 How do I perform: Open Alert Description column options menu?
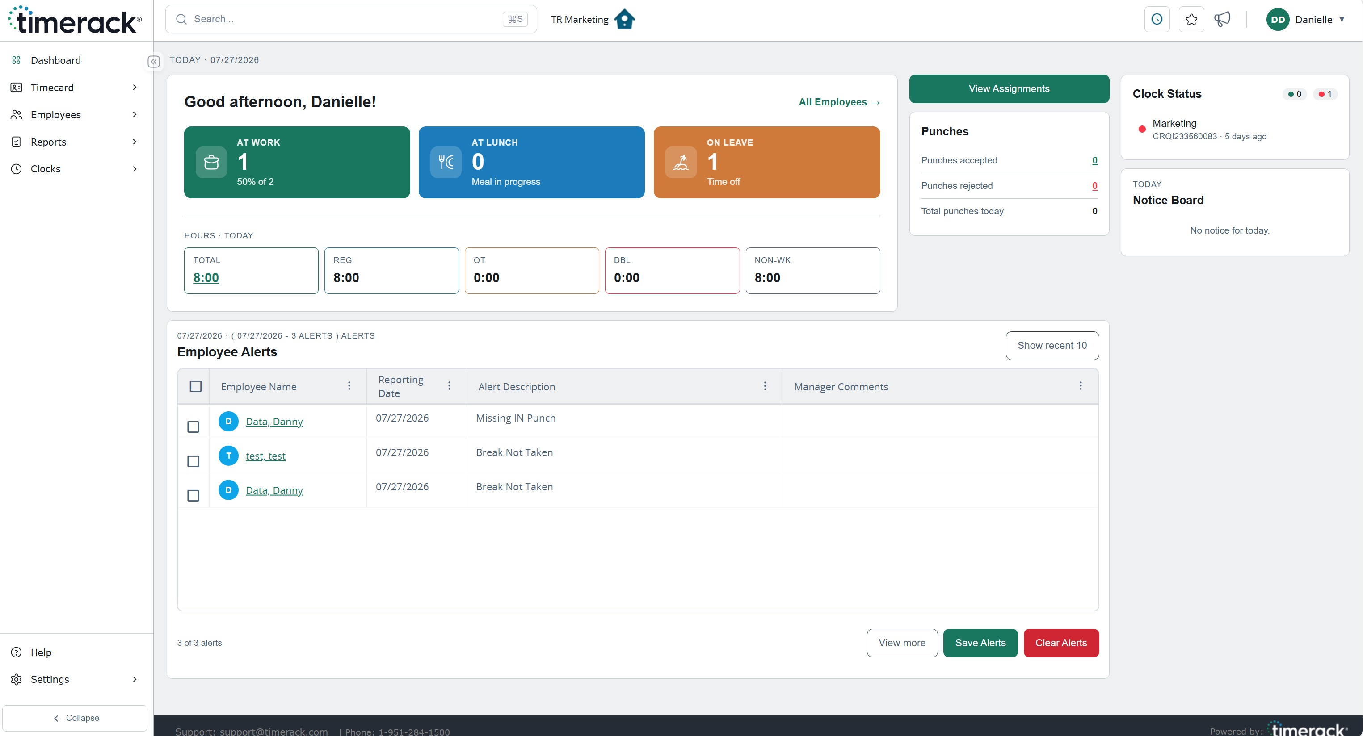click(x=765, y=386)
